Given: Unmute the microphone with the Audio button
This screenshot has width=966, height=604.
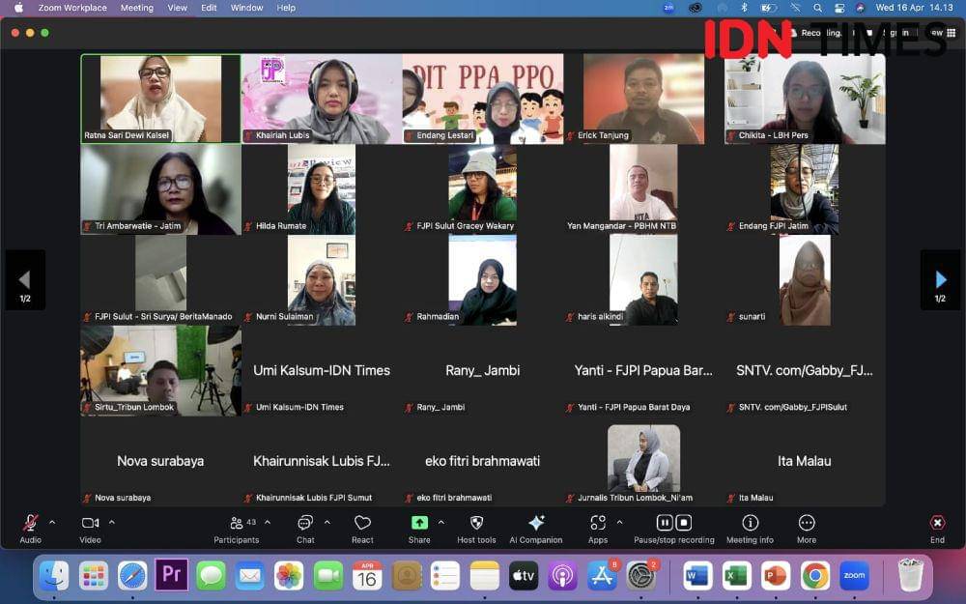Looking at the screenshot, I should pyautogui.click(x=30, y=523).
